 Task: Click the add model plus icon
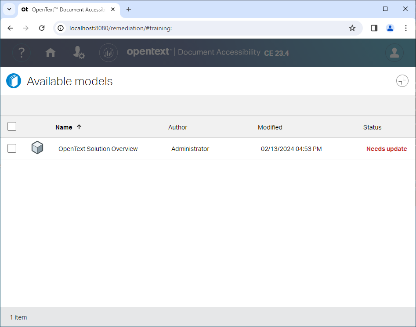(402, 81)
